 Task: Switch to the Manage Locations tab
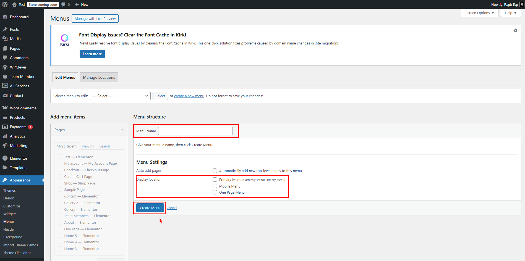click(x=99, y=77)
